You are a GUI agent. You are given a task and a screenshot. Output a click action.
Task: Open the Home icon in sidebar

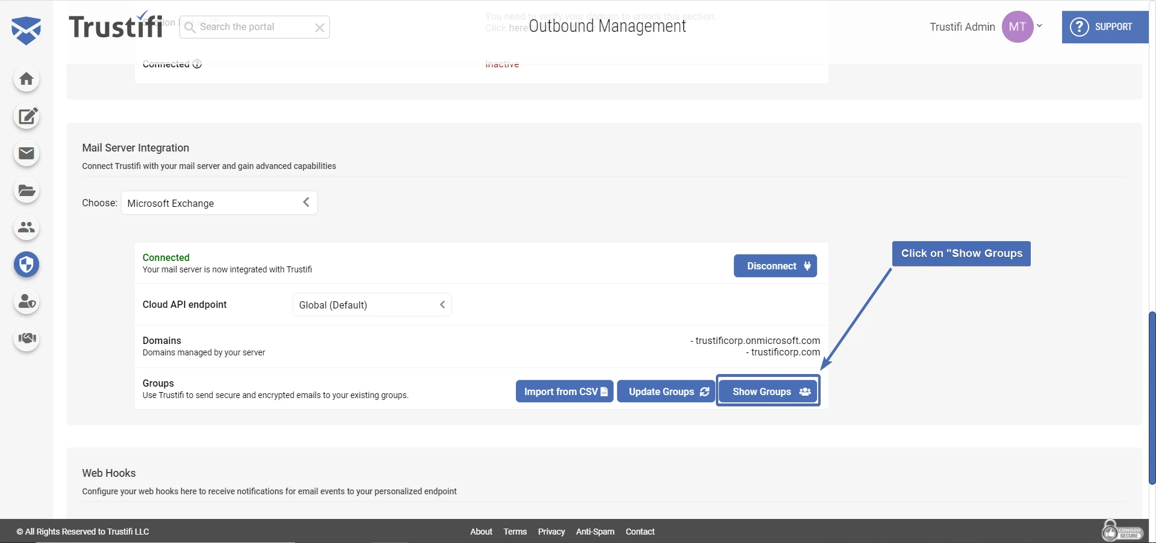click(26, 79)
